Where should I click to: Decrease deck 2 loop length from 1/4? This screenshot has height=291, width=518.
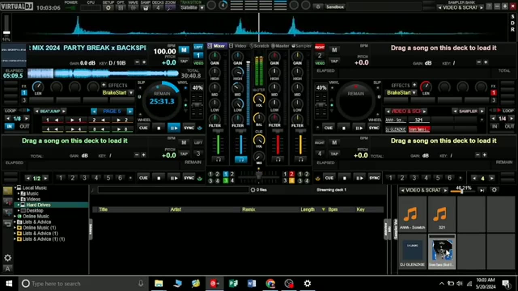[x=493, y=118]
